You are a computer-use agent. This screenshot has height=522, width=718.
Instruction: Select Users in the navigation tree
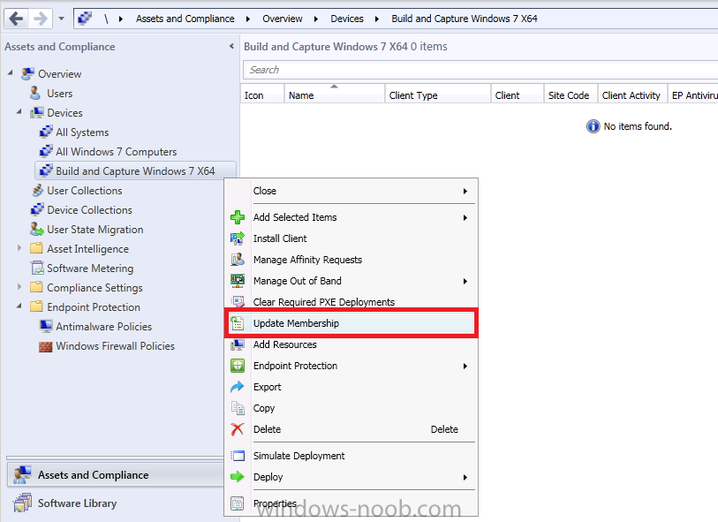pyautogui.click(x=59, y=94)
